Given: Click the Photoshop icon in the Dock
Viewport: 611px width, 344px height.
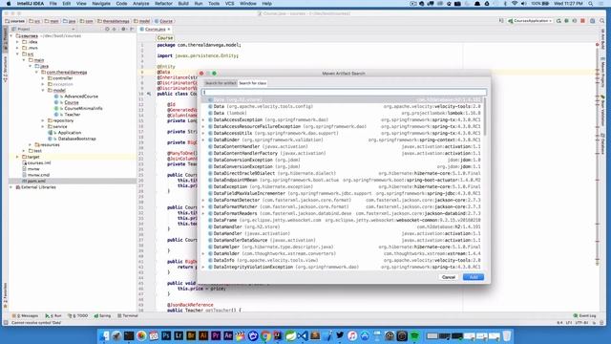Looking at the screenshot, I should pyautogui.click(x=166, y=335).
